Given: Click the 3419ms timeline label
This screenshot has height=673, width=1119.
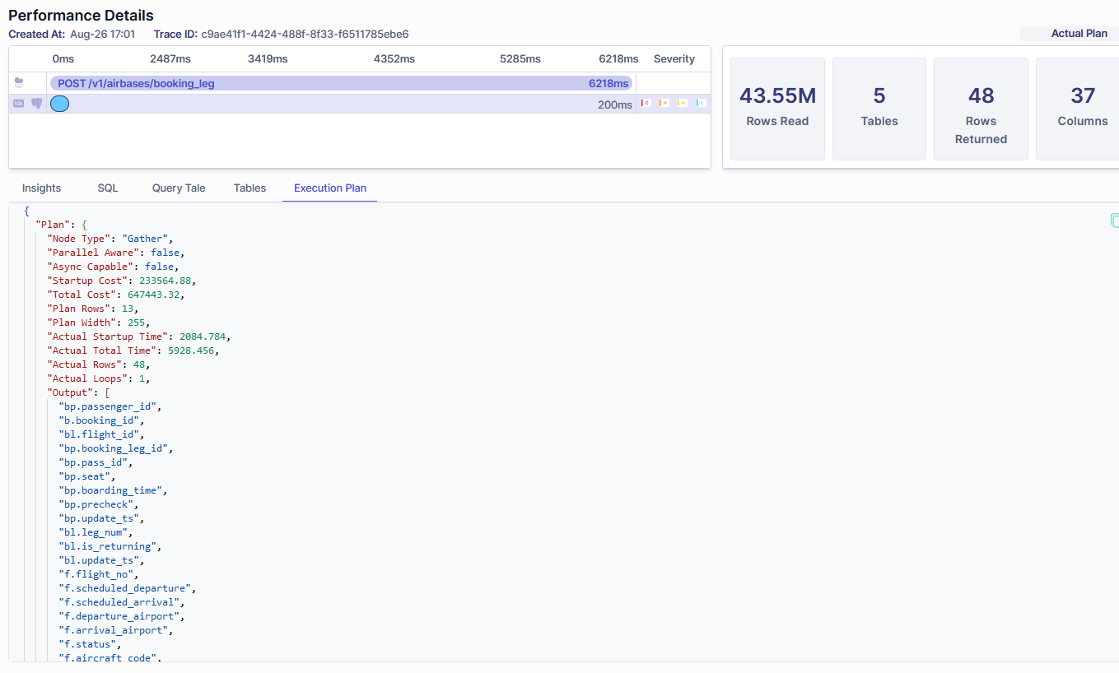Looking at the screenshot, I should (x=268, y=59).
